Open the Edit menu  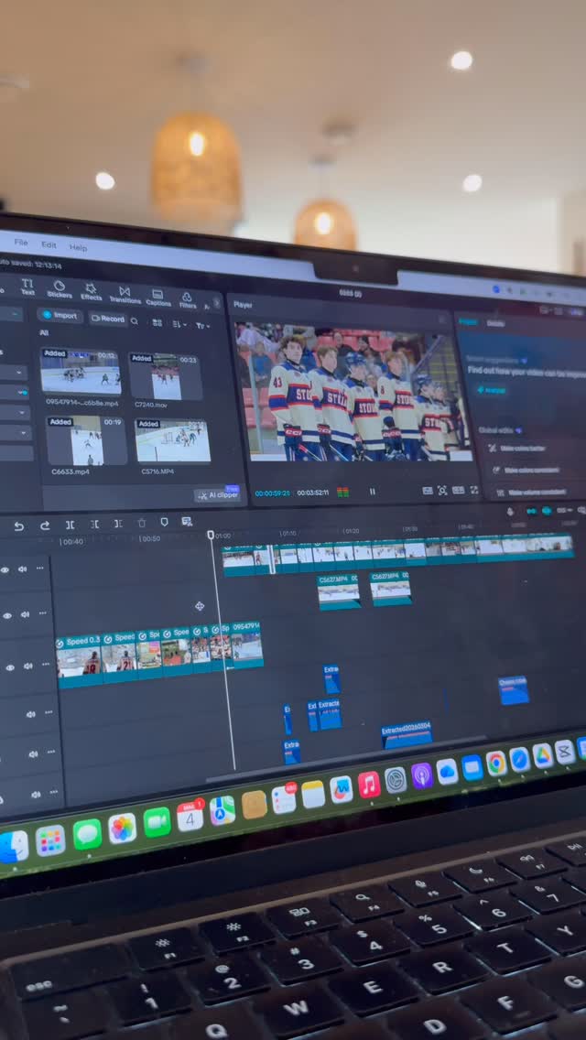(x=49, y=244)
